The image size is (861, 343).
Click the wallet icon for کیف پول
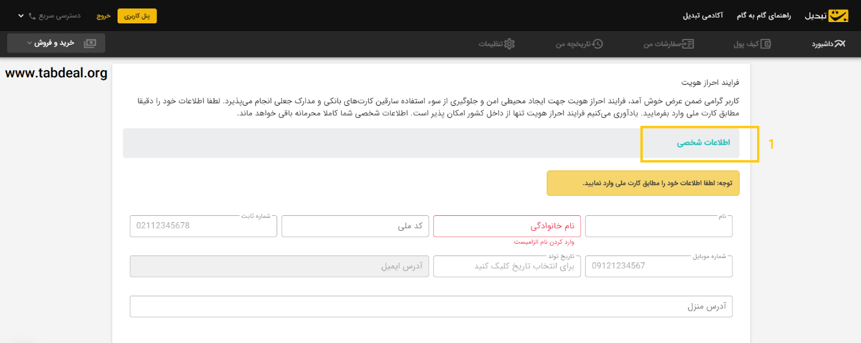tap(766, 43)
